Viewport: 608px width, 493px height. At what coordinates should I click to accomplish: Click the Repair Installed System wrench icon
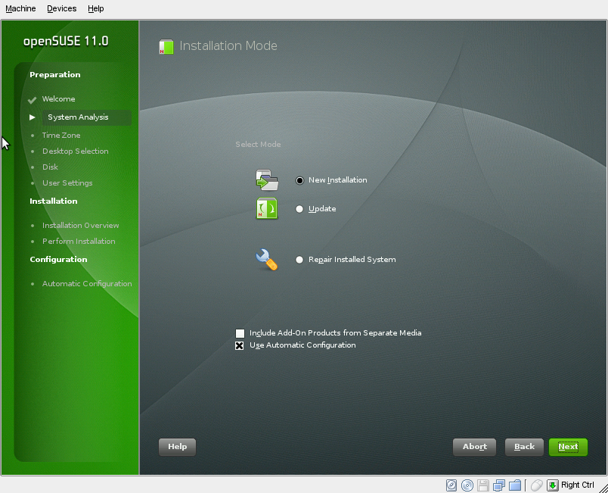pyautogui.click(x=266, y=258)
